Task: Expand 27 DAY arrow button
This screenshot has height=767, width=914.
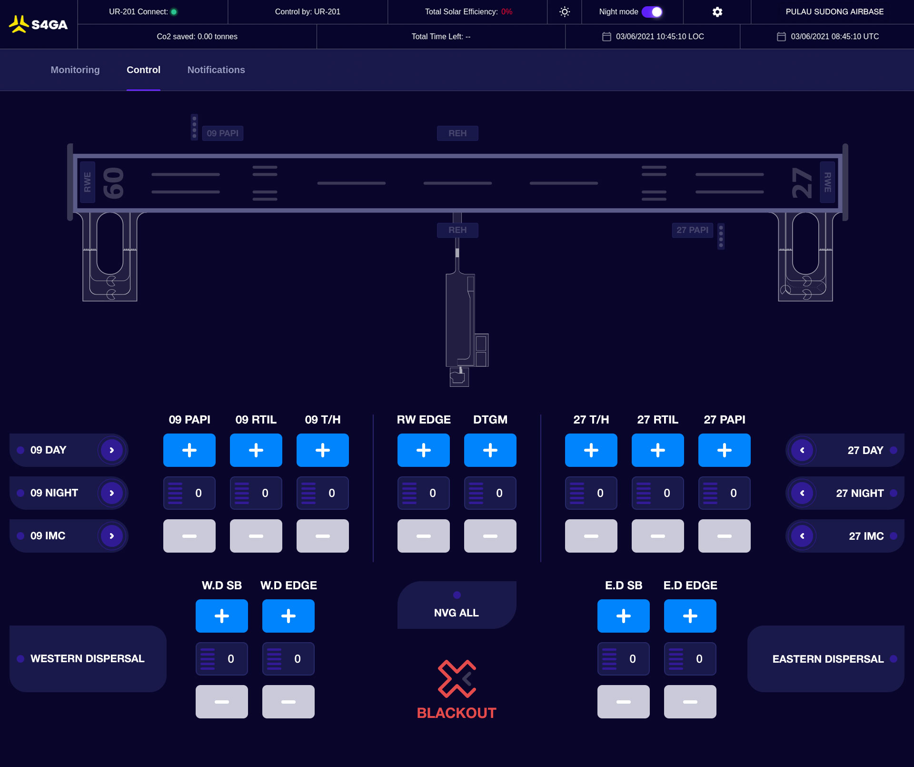Action: (802, 450)
